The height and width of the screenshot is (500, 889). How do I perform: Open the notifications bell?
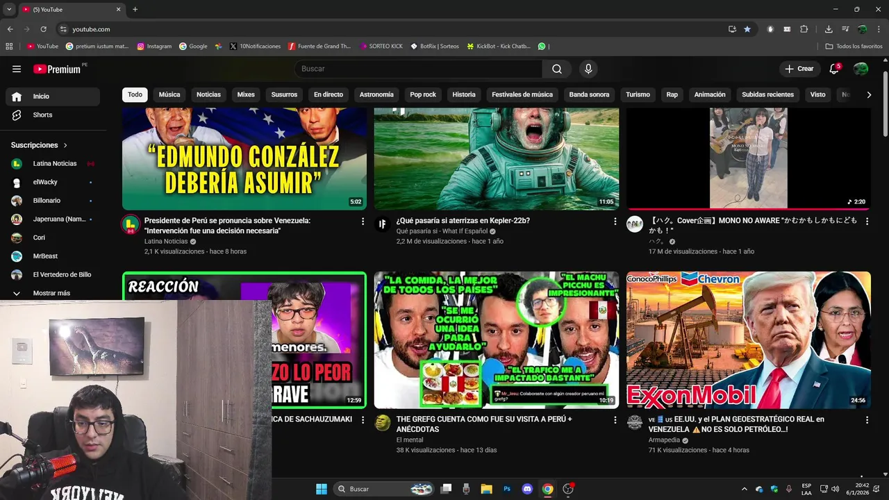tap(835, 69)
